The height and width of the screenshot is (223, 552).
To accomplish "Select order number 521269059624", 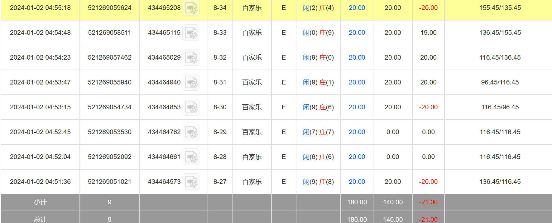I will point(109,8).
